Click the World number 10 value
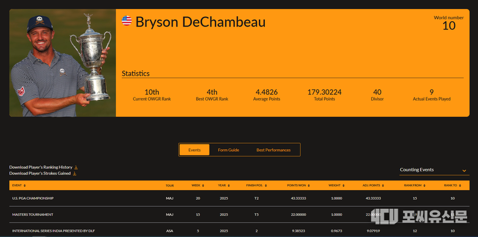 [449, 26]
